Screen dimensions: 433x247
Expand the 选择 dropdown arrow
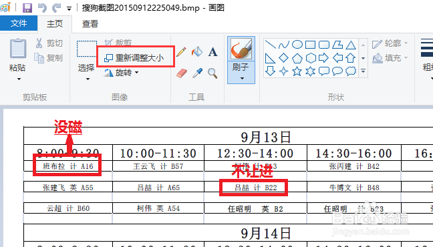pyautogui.click(x=88, y=79)
